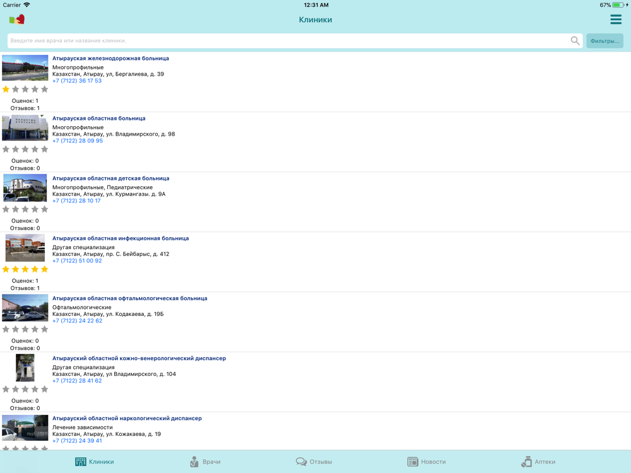Click the rating stars of Атырауская областная больница
The height and width of the screenshot is (473, 631).
[x=25, y=149]
